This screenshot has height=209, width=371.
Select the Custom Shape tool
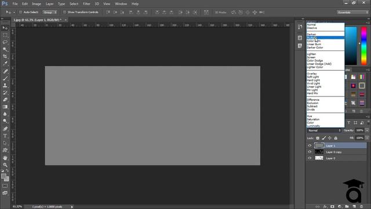[x=5, y=150]
